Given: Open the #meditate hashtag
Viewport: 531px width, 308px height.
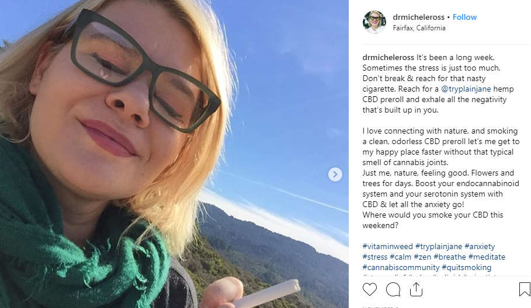Looking at the screenshot, I should click(487, 257).
